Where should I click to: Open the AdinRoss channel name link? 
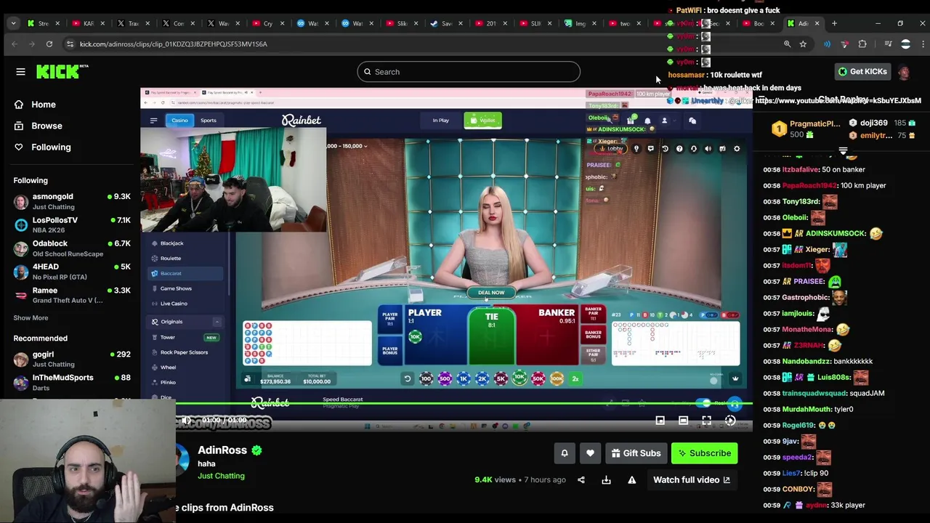click(222, 450)
